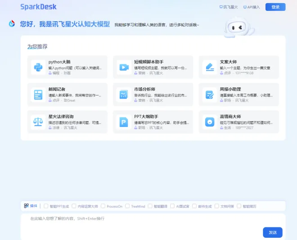Open the 市场分析师 chart icon

point(124,95)
